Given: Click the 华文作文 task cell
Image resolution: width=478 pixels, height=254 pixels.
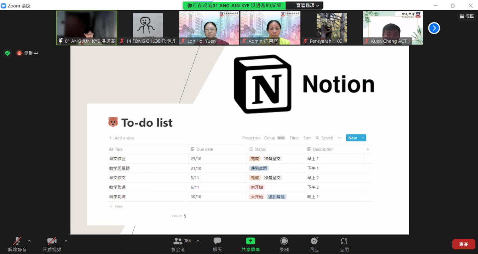Looking at the screenshot, I should [148, 178].
